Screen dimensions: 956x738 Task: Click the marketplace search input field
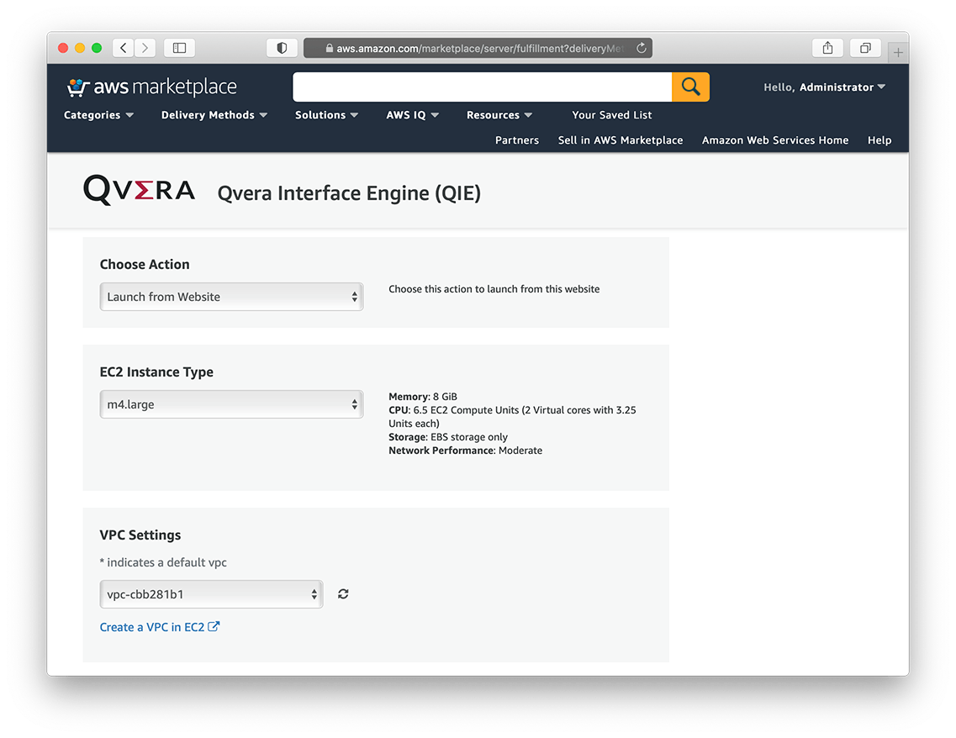[x=483, y=87]
